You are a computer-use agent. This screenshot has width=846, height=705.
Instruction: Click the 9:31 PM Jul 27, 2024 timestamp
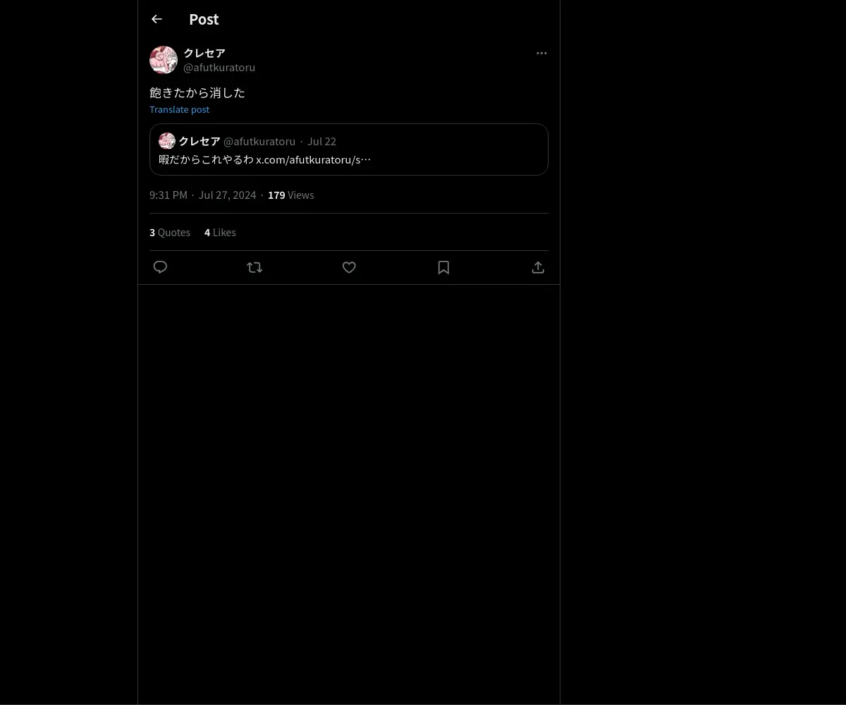click(203, 195)
